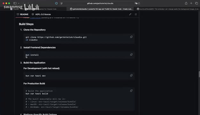Select the README tab
The width and height of the screenshot is (200, 115).
tap(22, 14)
